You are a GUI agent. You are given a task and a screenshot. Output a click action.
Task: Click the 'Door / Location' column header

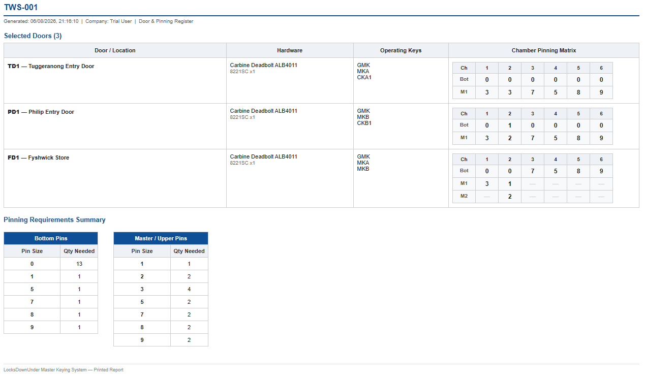click(x=115, y=50)
